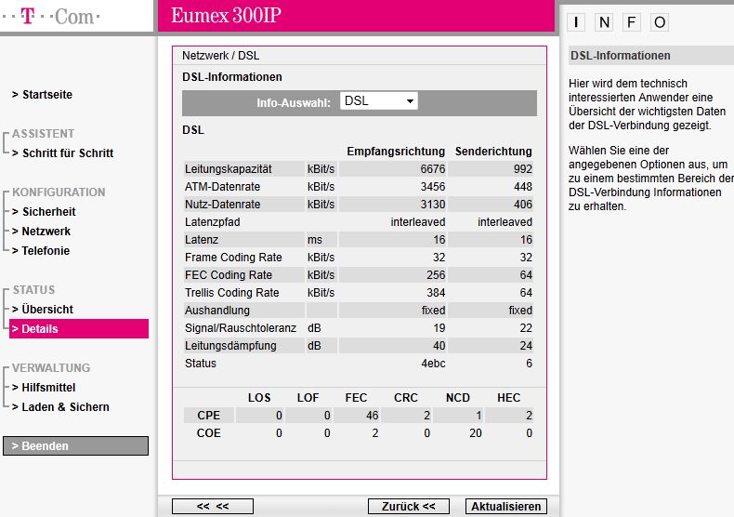Select the highlighted Details menu item

pos(79,329)
